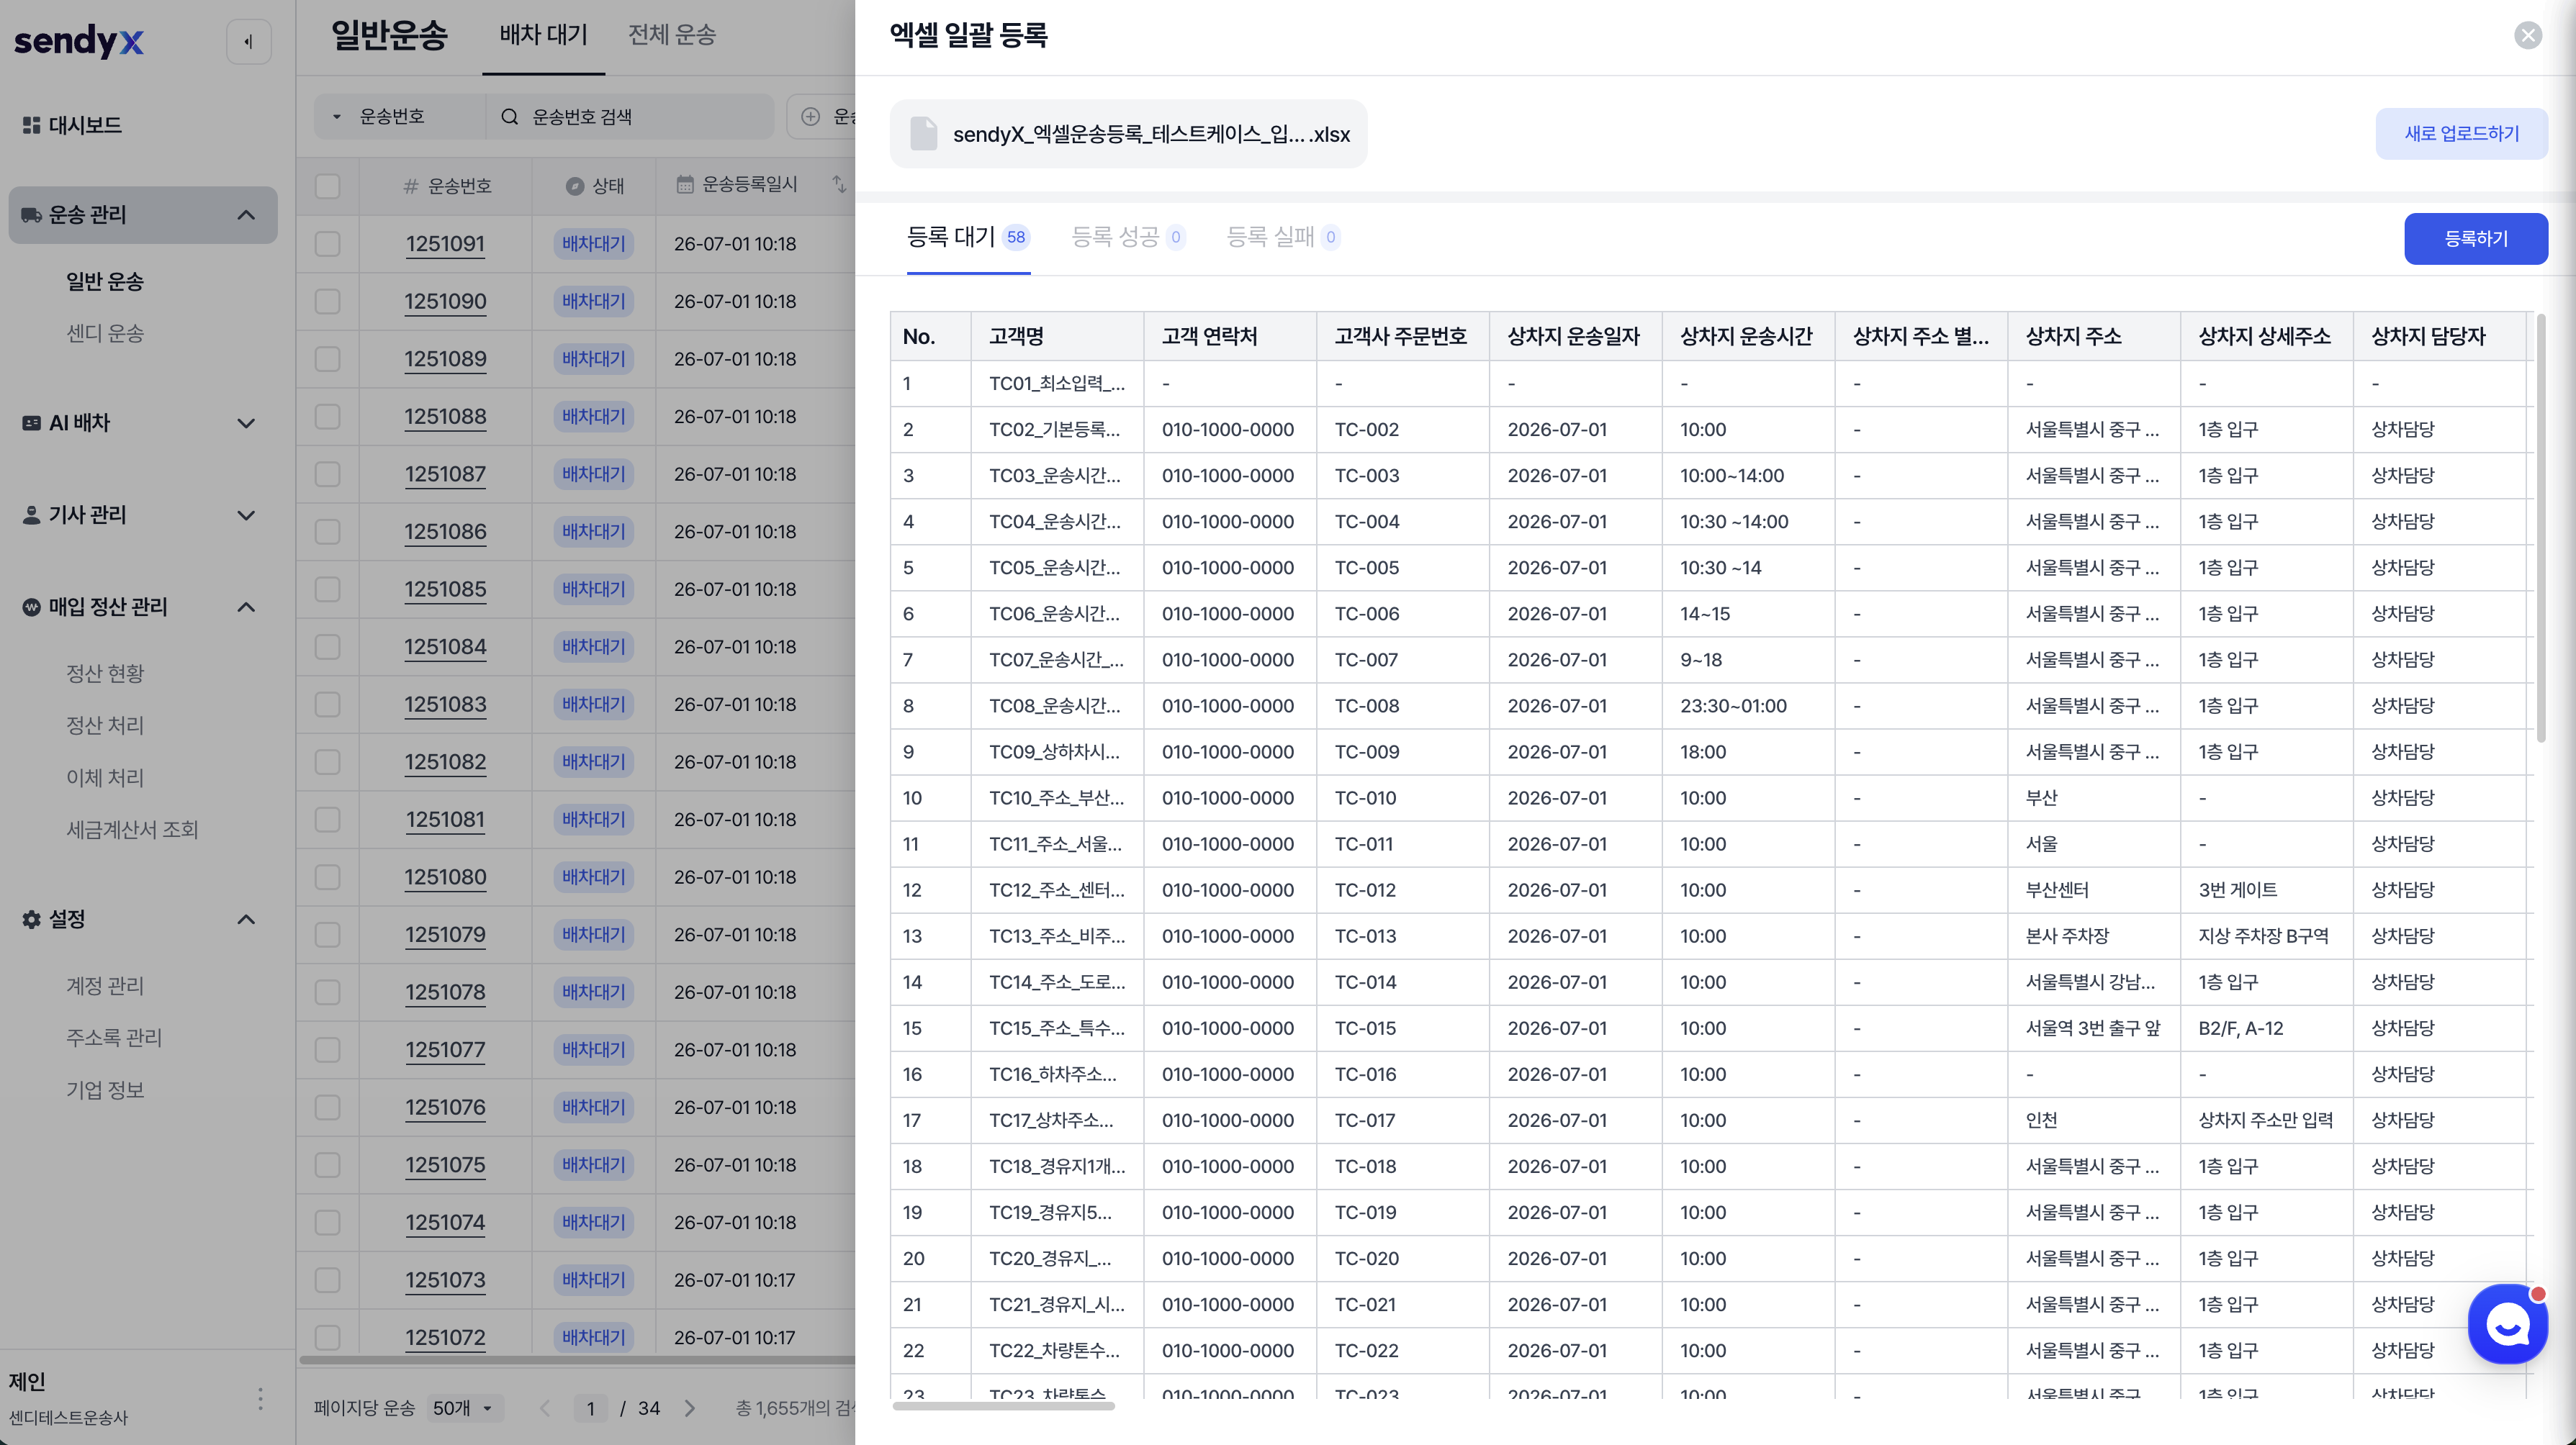Image resolution: width=2576 pixels, height=1445 pixels.
Task: Check the row for shipment 1251084
Action: point(327,646)
